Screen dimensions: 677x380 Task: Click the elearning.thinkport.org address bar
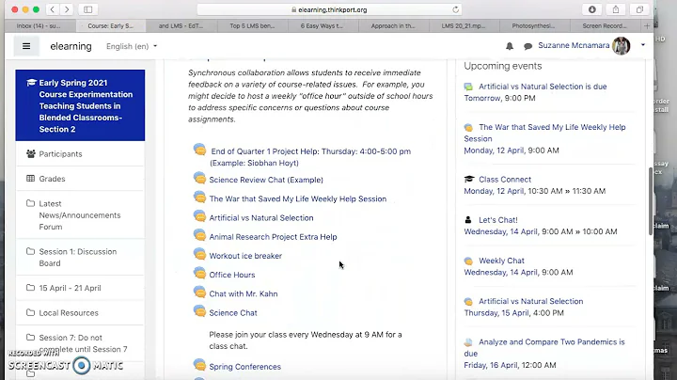click(329, 9)
